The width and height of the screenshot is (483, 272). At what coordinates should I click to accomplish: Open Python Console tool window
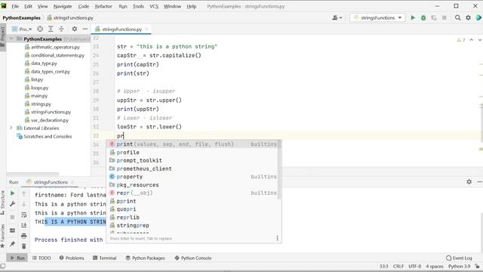(193, 258)
